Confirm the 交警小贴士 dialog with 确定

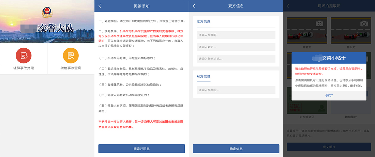point(329,96)
